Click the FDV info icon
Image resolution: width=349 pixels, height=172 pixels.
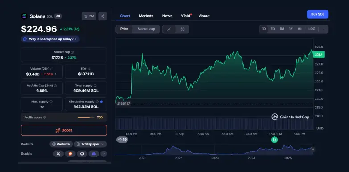tap(89, 69)
